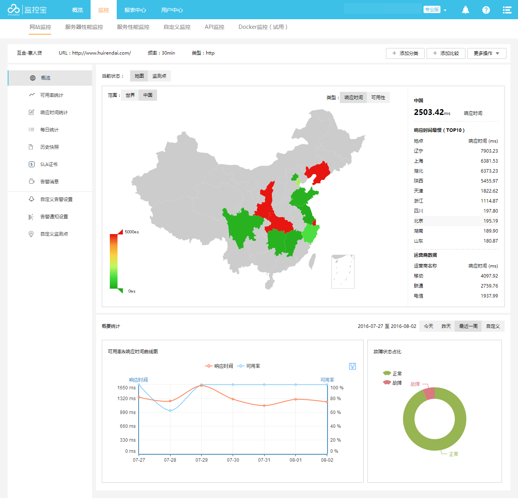Screen dimensions: 518x502
Task: Open the list menu icon in header
Action: 507,10
